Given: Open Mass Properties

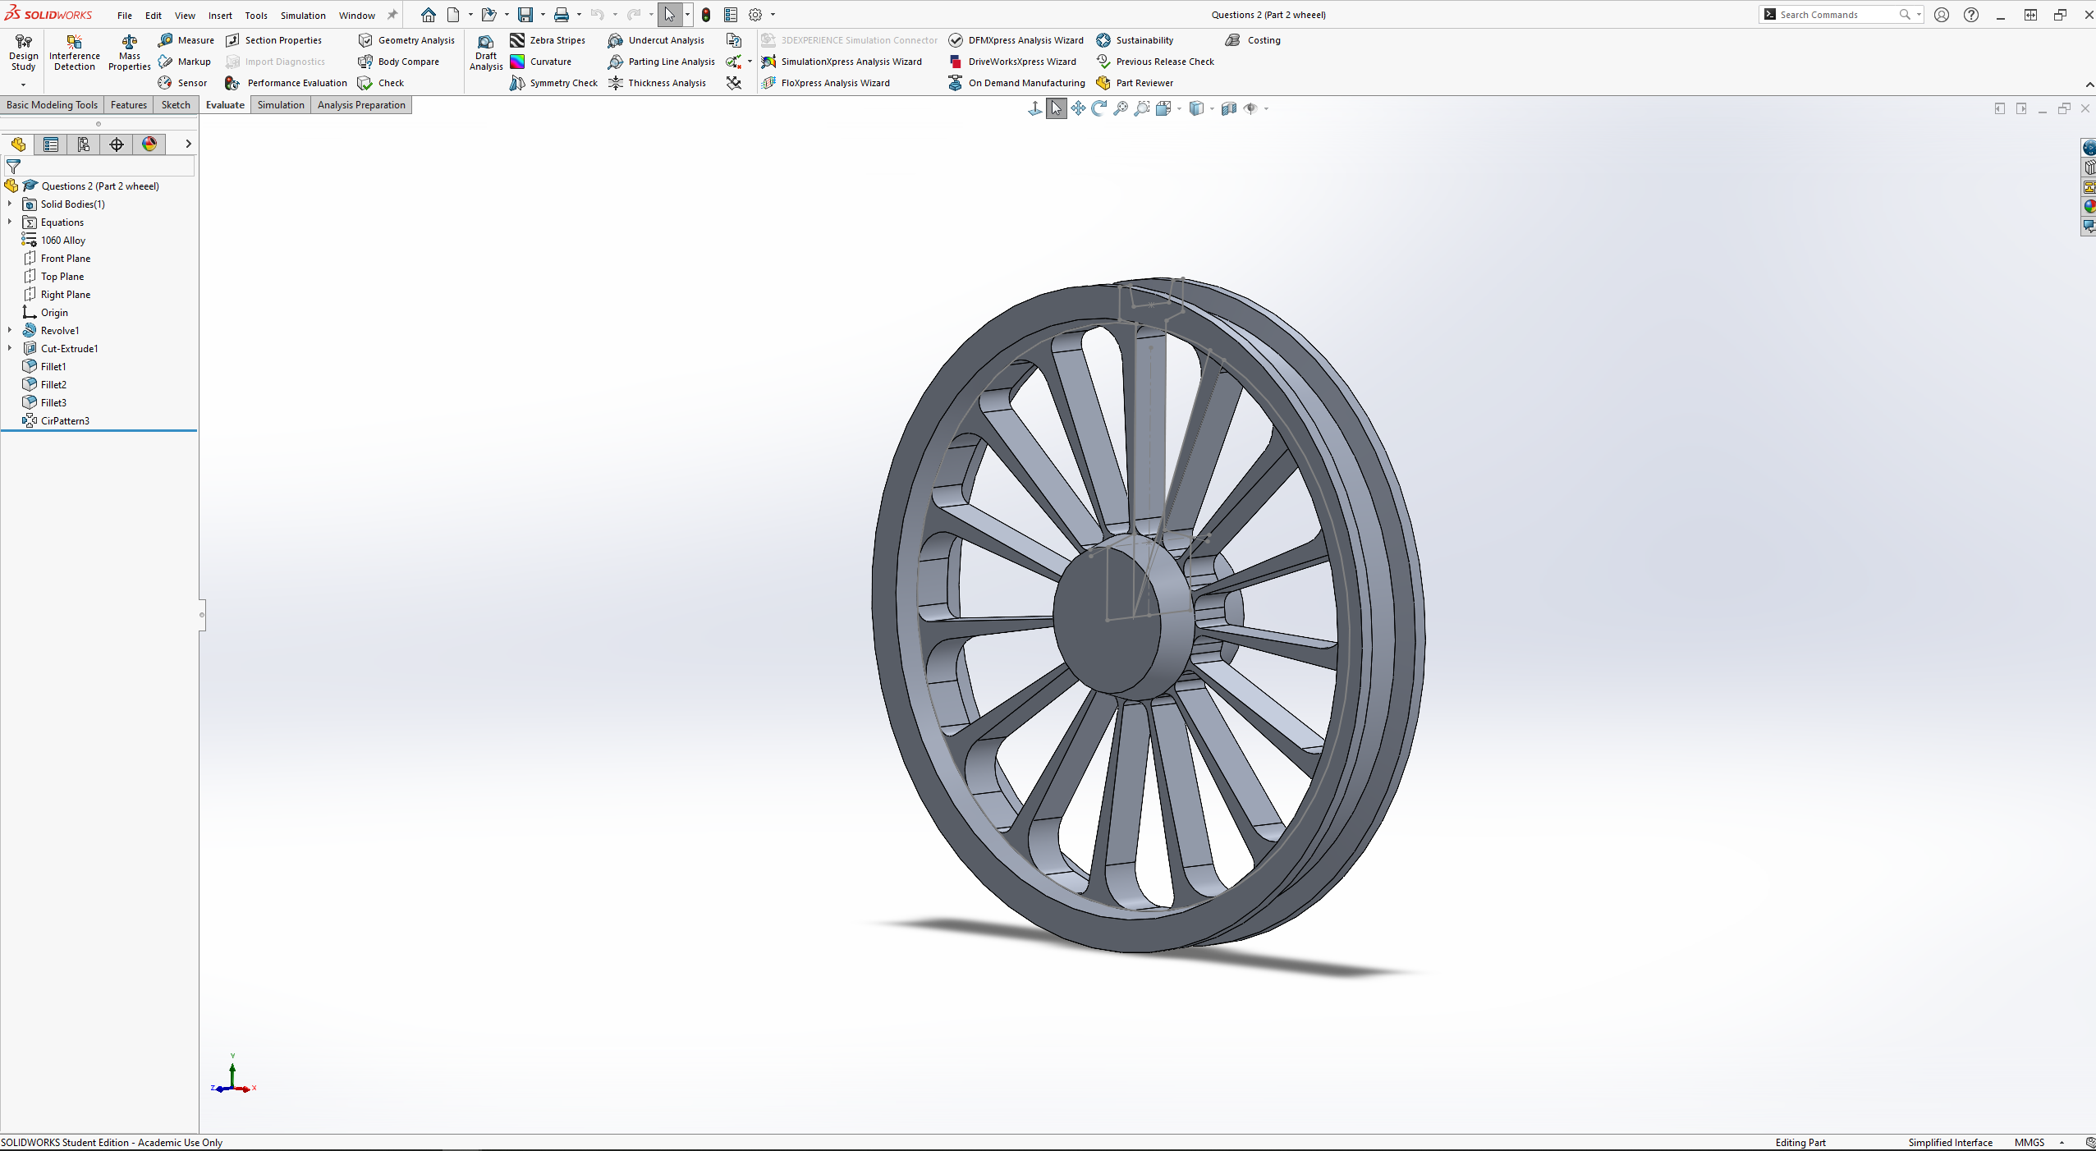Looking at the screenshot, I should pyautogui.click(x=129, y=54).
